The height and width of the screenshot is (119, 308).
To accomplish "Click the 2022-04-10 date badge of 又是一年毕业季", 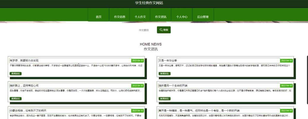I will point(286,61).
